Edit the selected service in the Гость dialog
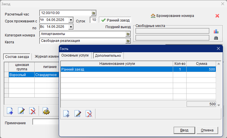Image resolution: width=227 pixels, height=138 pixels. [x=78, y=114]
